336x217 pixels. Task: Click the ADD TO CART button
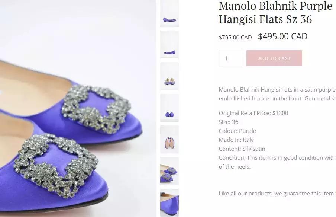tap(274, 58)
